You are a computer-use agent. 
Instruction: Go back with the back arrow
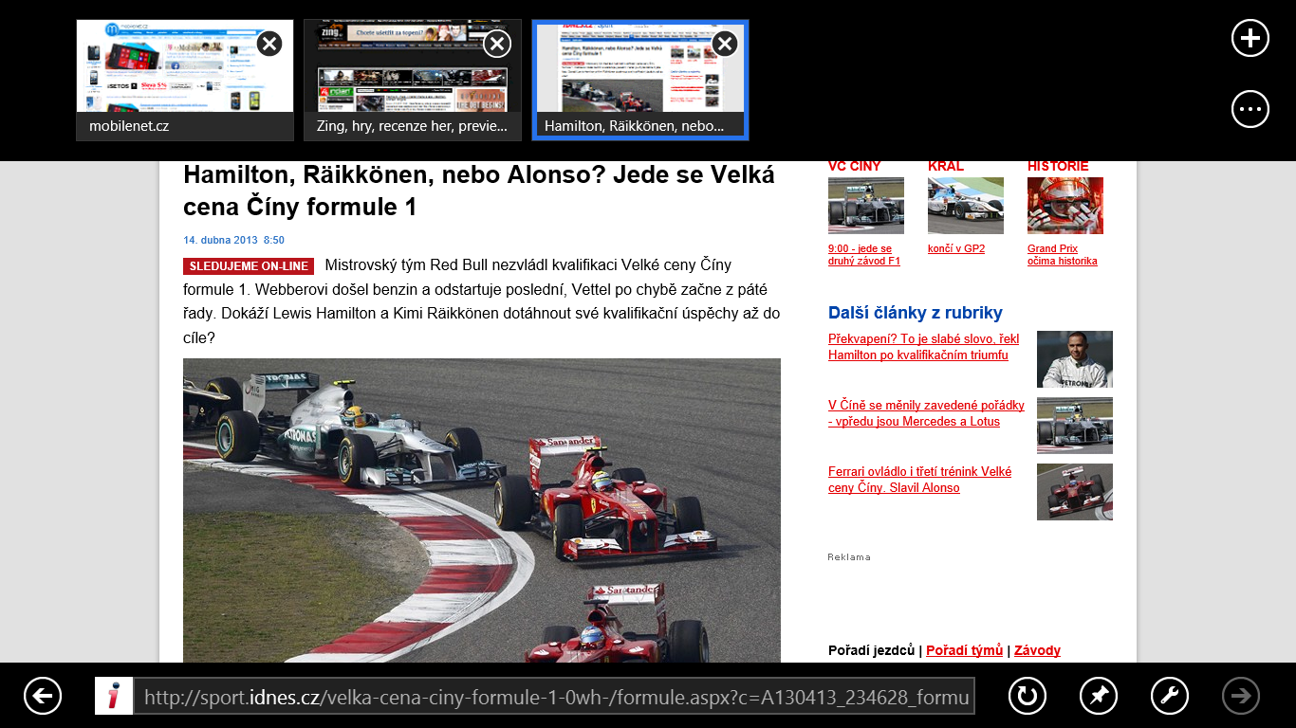tap(43, 696)
